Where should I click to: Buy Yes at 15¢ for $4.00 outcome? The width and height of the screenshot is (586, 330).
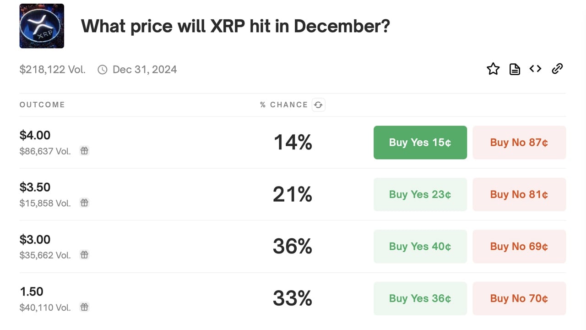[420, 143]
